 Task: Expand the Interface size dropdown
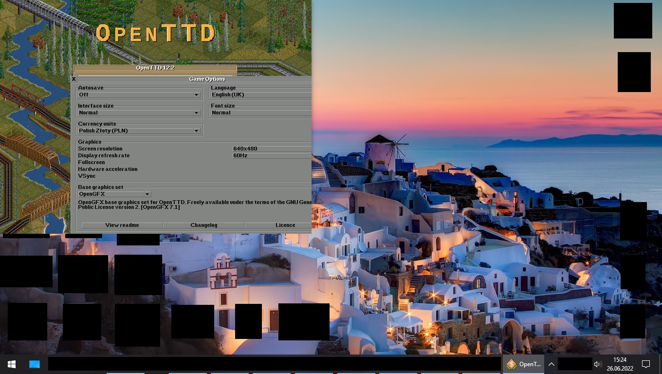[139, 112]
